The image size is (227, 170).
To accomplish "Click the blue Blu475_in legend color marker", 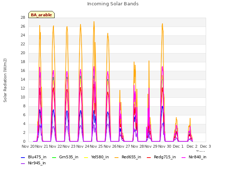I will point(23,157).
